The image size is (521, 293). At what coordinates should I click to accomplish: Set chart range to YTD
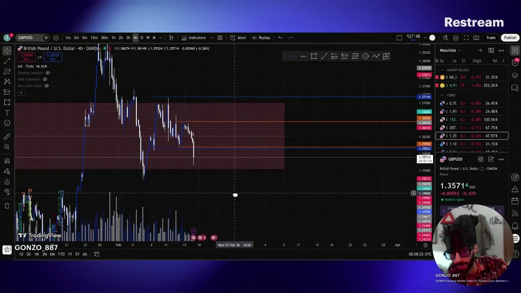point(61,254)
